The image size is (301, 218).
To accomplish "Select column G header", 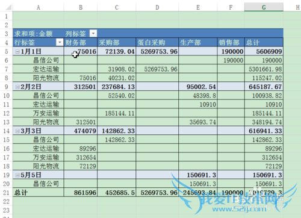I will (x=264, y=7).
